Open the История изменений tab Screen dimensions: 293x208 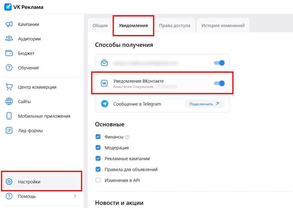pos(223,25)
